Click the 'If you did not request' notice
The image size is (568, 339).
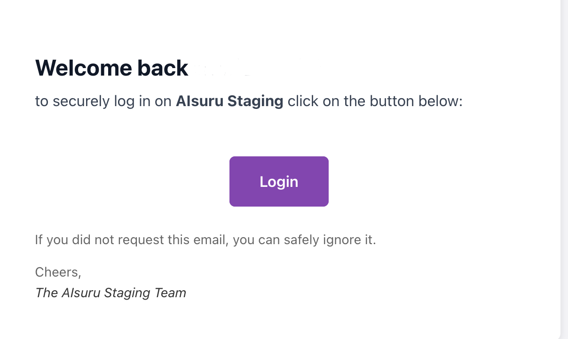pyautogui.click(x=205, y=240)
